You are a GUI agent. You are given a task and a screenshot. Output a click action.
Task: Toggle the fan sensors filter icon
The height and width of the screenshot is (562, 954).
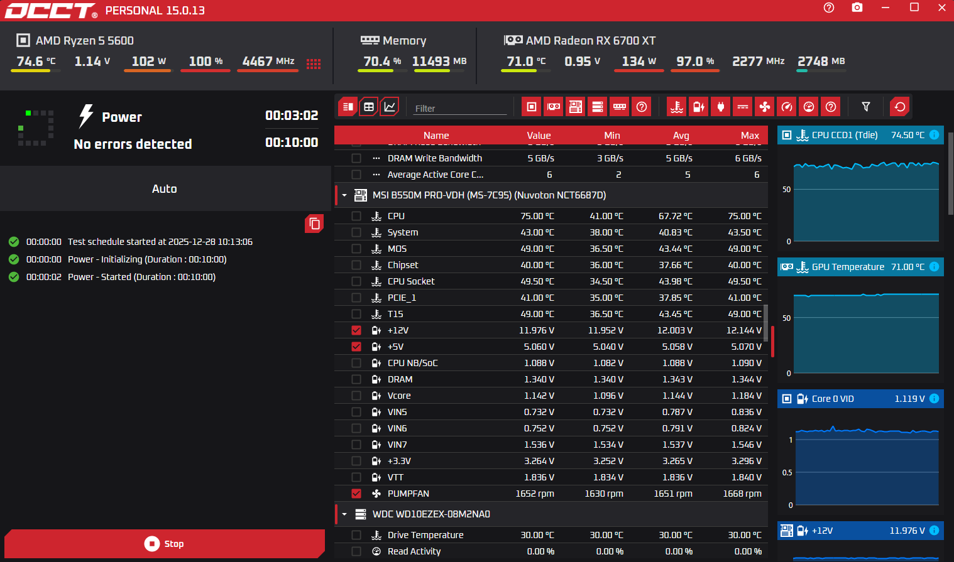point(765,107)
